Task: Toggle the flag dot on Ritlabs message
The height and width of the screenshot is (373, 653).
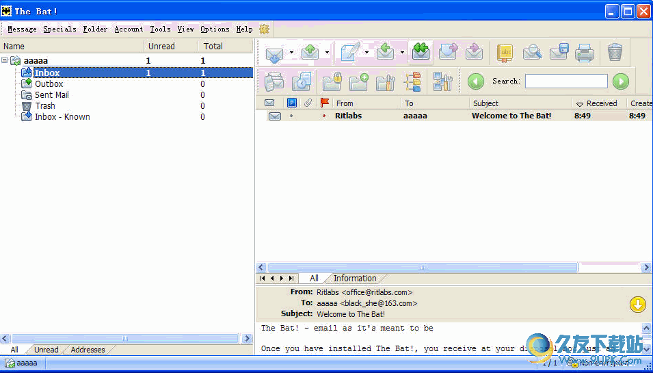Action: (324, 116)
